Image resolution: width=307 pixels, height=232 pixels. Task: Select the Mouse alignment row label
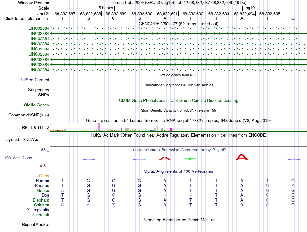(x=43, y=191)
